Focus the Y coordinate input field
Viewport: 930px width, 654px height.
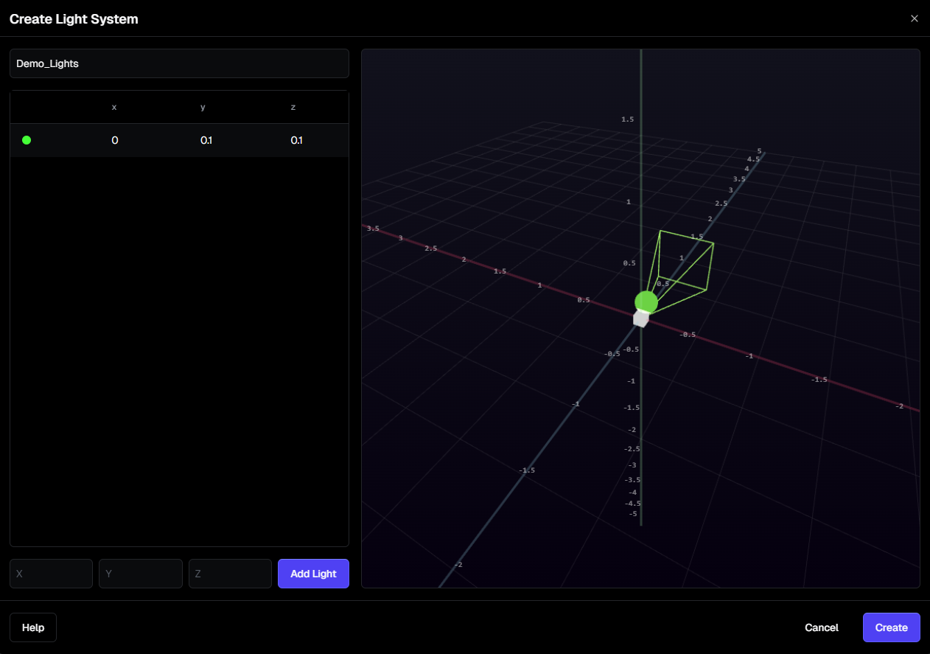click(x=141, y=574)
